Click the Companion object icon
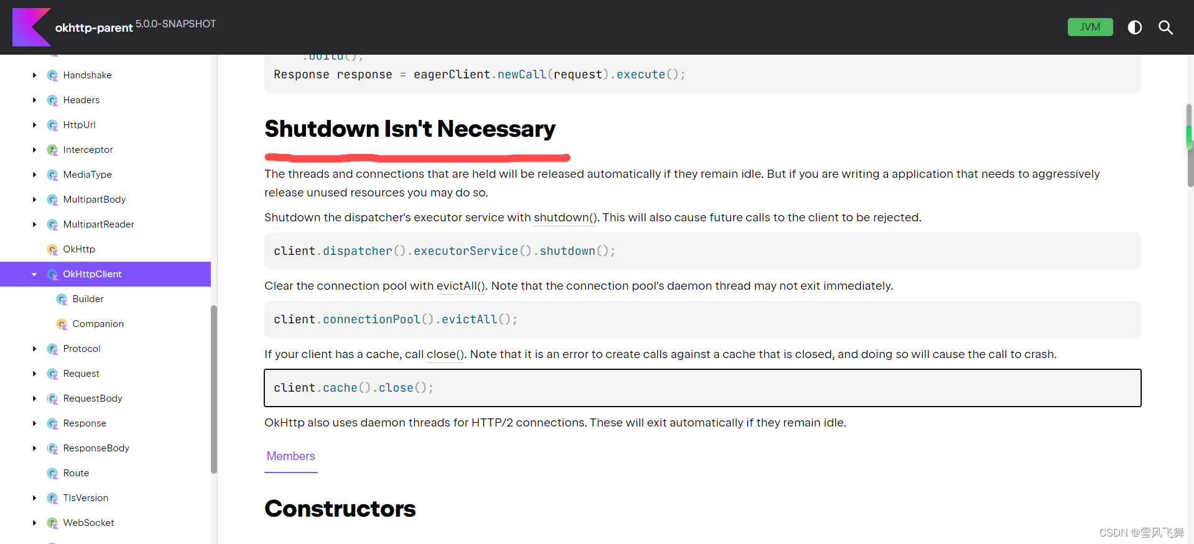Viewport: 1194px width, 544px height. (62, 325)
